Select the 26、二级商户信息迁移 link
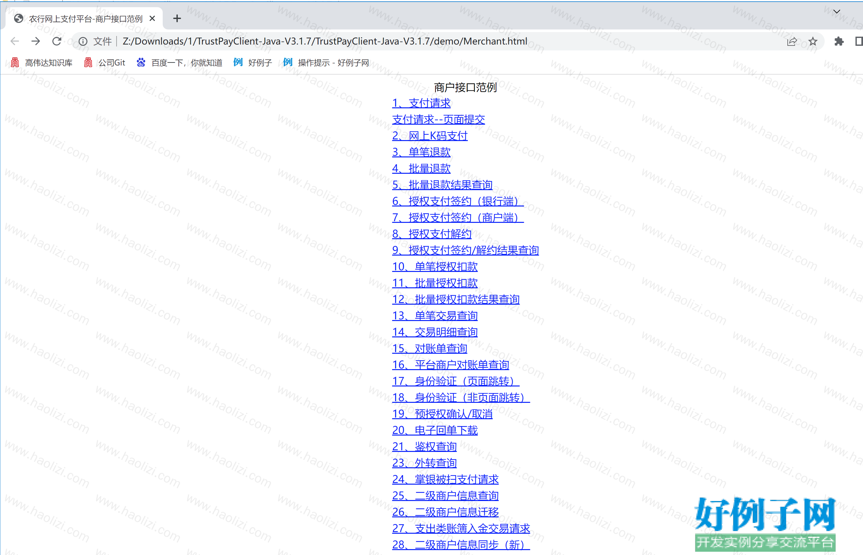The width and height of the screenshot is (863, 555). tap(445, 512)
